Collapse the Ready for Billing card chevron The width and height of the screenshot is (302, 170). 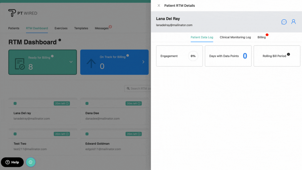point(71,62)
